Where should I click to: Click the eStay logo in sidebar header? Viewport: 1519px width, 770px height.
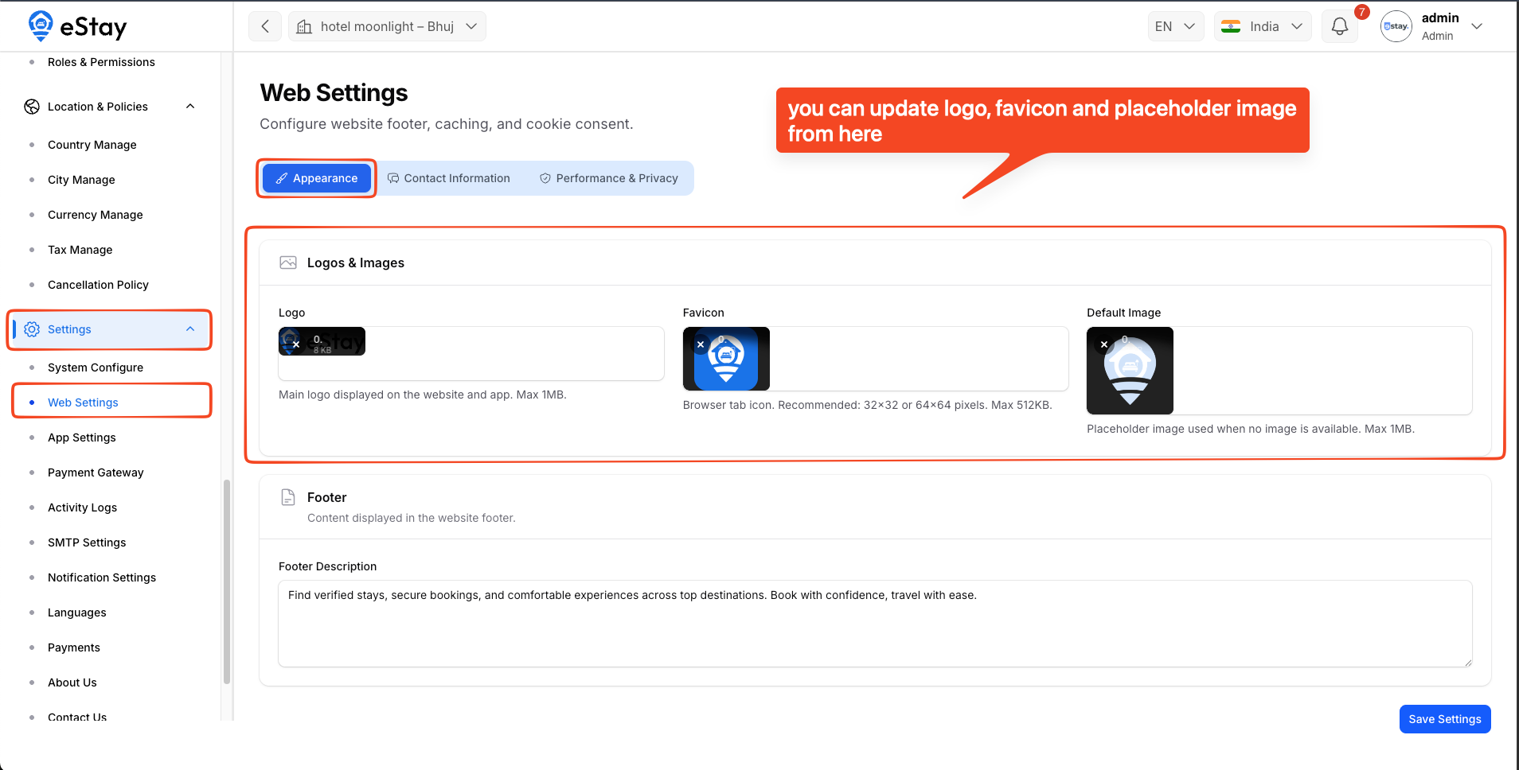point(77,26)
